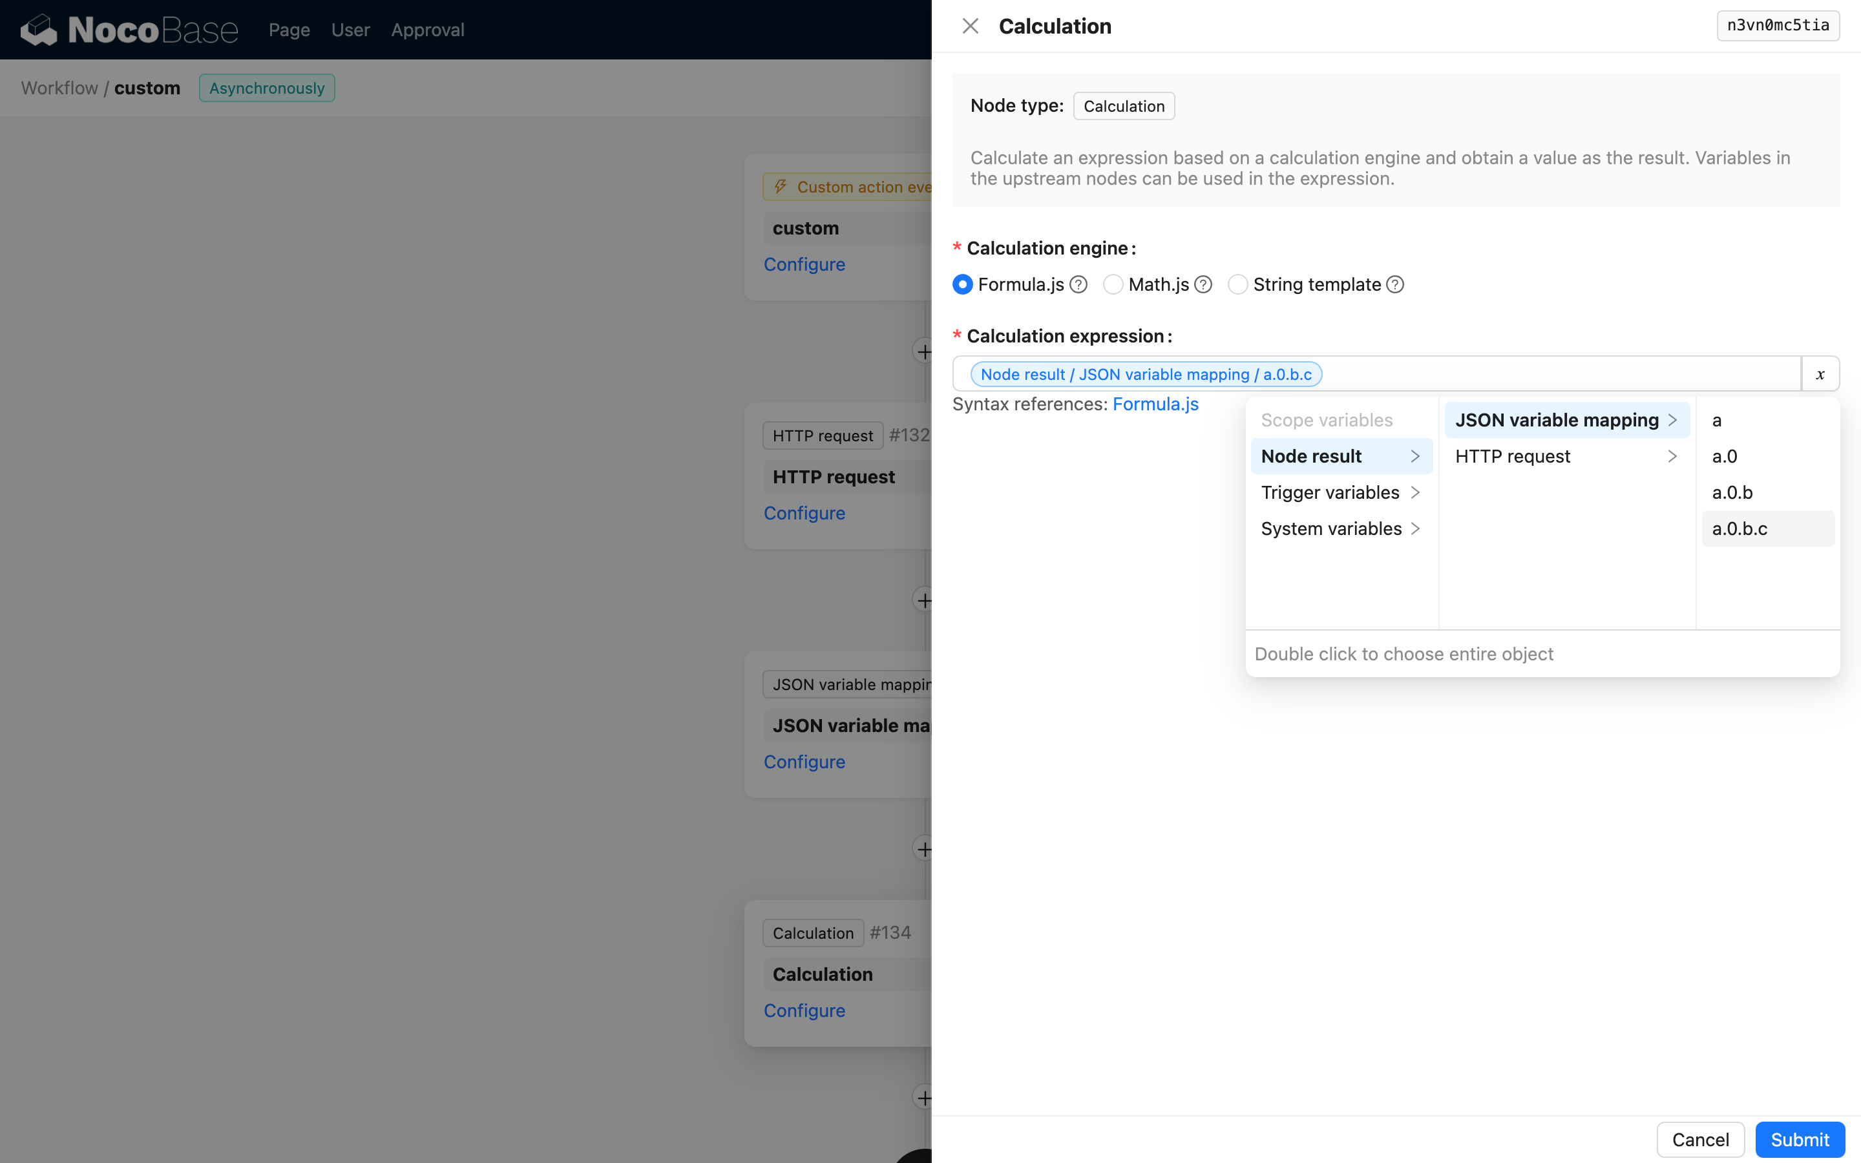Screen dimensions: 1861x1163
Task: Click the String template help icon
Action: 1395,284
